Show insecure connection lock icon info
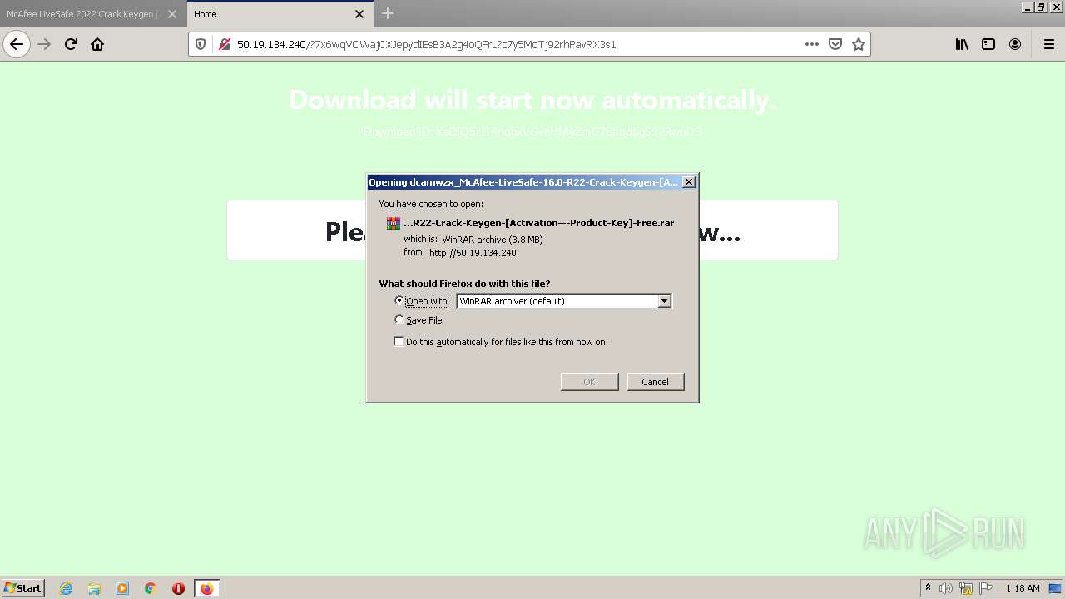 224,44
